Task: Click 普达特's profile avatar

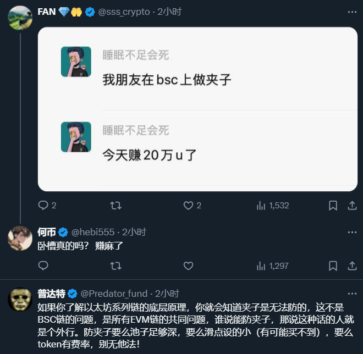Action: [20, 300]
